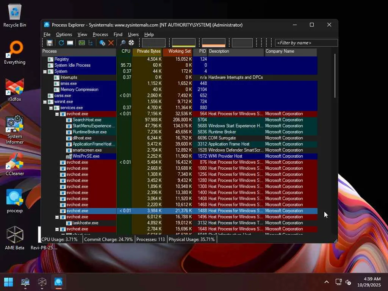Click the yellow commit history mini graph
The width and height of the screenshot is (388, 291).
click(184, 43)
